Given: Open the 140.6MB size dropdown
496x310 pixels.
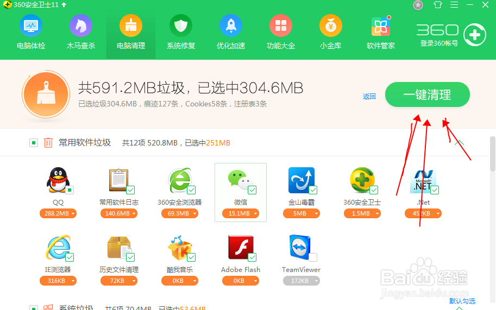Looking at the screenshot, I should 119,213.
